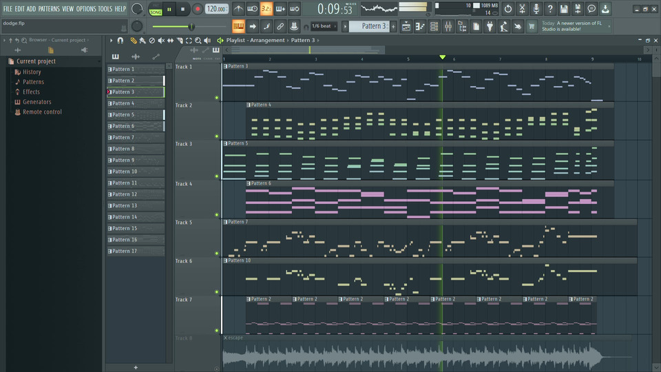This screenshot has height=372, width=661.
Task: Click the save project floppy icon
Action: (x=564, y=9)
